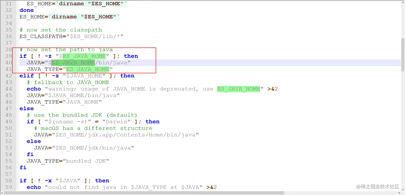Click line number 48 in the gutter
The width and height of the screenshot is (405, 195).
point(9,115)
